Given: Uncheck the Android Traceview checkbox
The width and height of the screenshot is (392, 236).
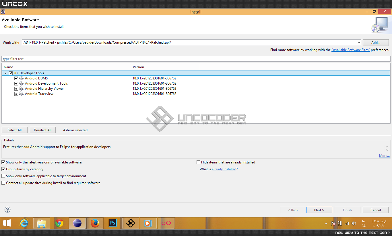Looking at the screenshot, I should (x=16, y=94).
